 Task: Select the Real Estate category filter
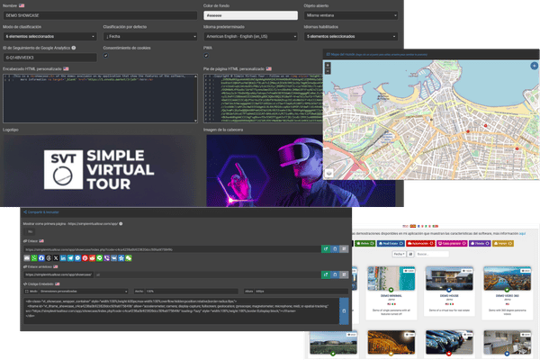391,243
